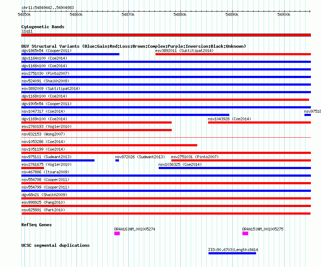Screen dimensions: 321x267
Task: Click the segmental duplication blue bar
Action: click(x=232, y=253)
